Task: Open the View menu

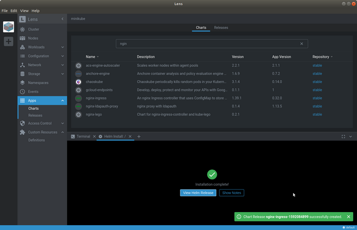Action: [x=24, y=11]
